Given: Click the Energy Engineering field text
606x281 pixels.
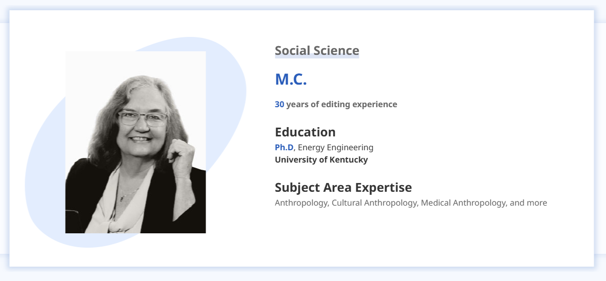Looking at the screenshot, I should pyautogui.click(x=335, y=147).
